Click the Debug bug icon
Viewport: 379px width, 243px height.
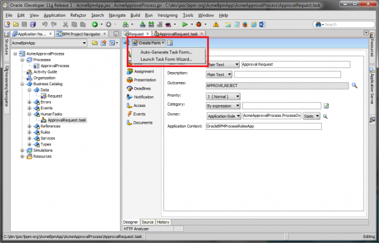199,24
